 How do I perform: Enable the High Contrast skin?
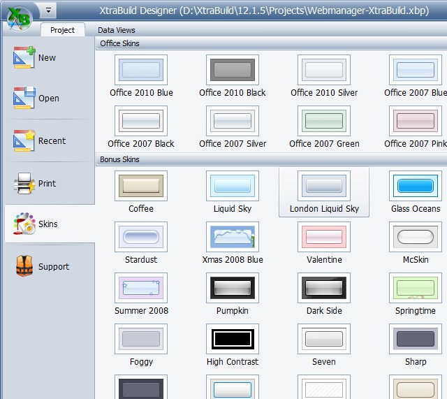tap(233, 345)
